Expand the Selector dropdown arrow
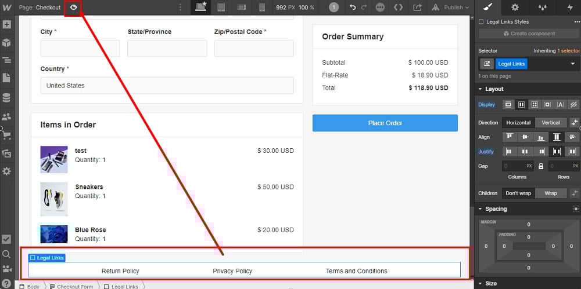 [x=572, y=64]
